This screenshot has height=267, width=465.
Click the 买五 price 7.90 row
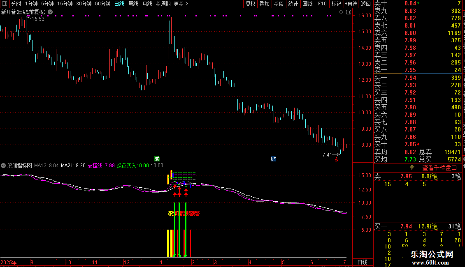point(418,107)
